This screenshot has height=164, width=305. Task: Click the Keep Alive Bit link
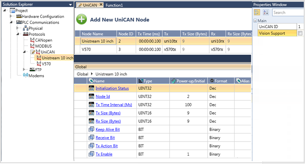pos(108,129)
